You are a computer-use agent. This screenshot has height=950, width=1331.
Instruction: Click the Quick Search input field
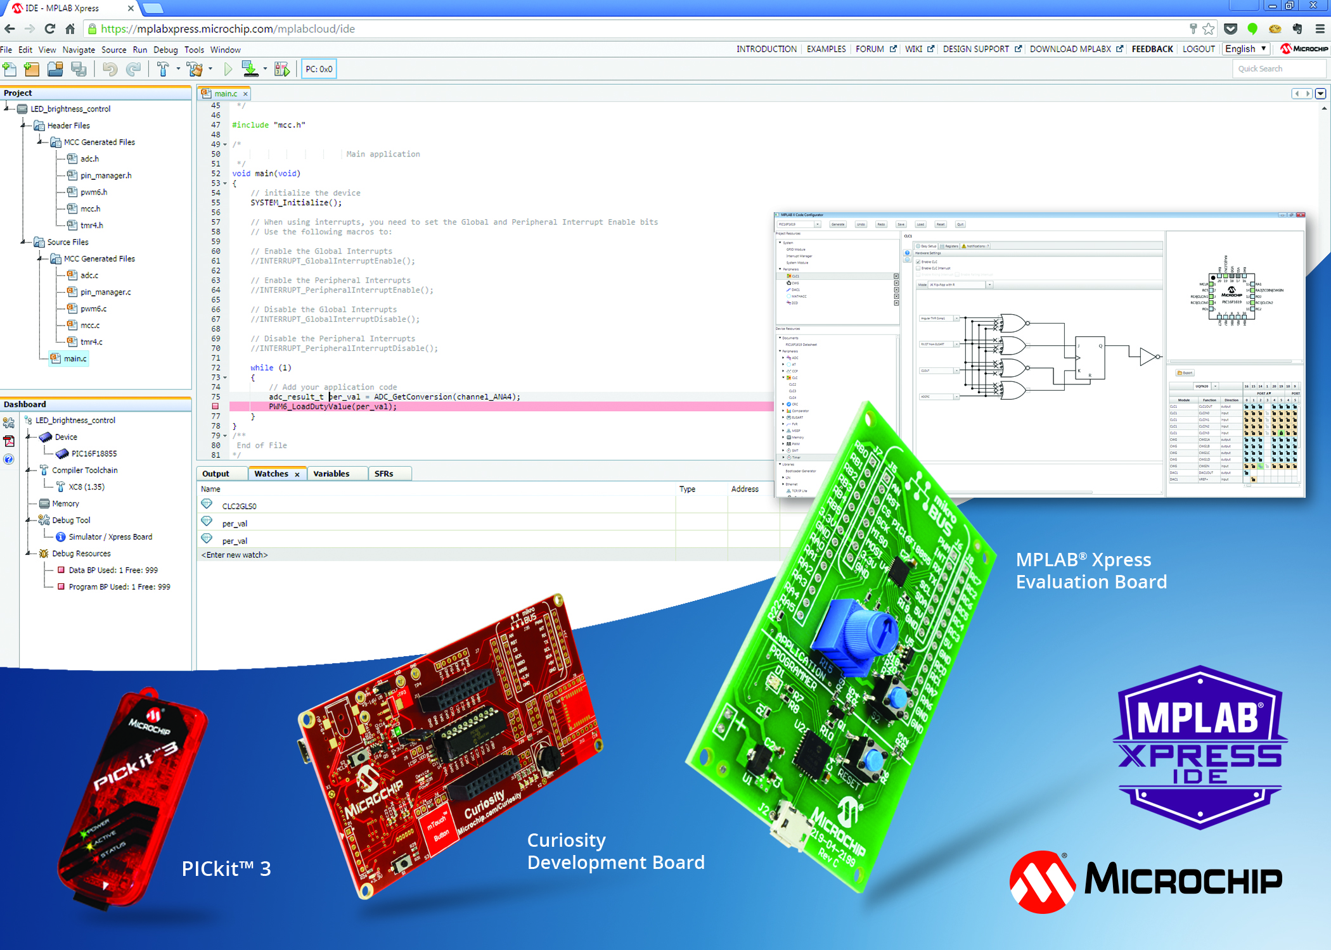coord(1278,68)
